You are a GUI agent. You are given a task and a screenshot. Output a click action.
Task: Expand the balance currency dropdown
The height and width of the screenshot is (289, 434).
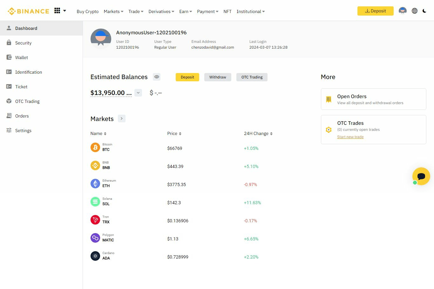click(x=138, y=93)
